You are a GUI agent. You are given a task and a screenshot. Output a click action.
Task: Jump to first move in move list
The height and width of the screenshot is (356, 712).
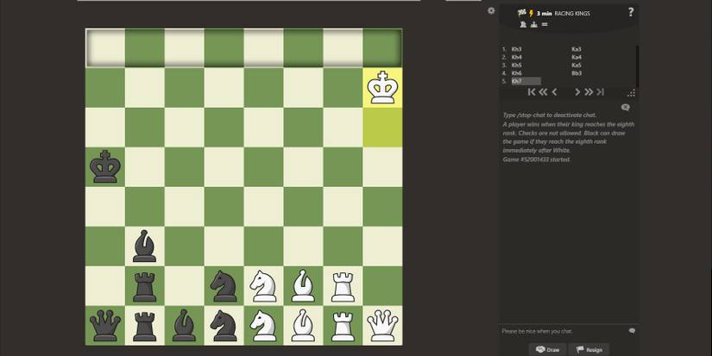point(532,92)
